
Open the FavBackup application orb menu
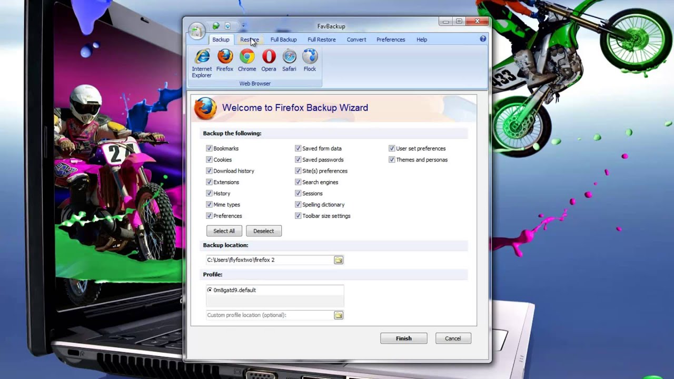pyautogui.click(x=196, y=31)
